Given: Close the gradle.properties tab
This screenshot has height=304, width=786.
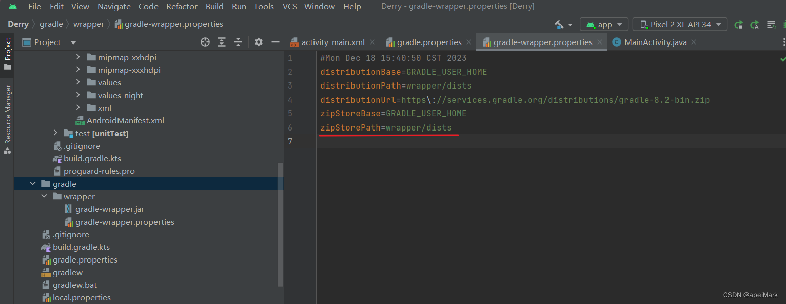Looking at the screenshot, I should point(469,42).
